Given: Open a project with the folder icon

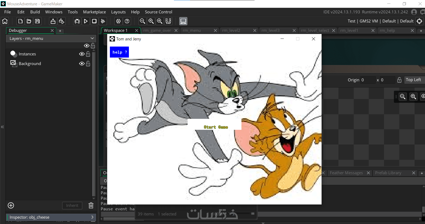Looking at the screenshot, I should pyautogui.click(x=29, y=21).
